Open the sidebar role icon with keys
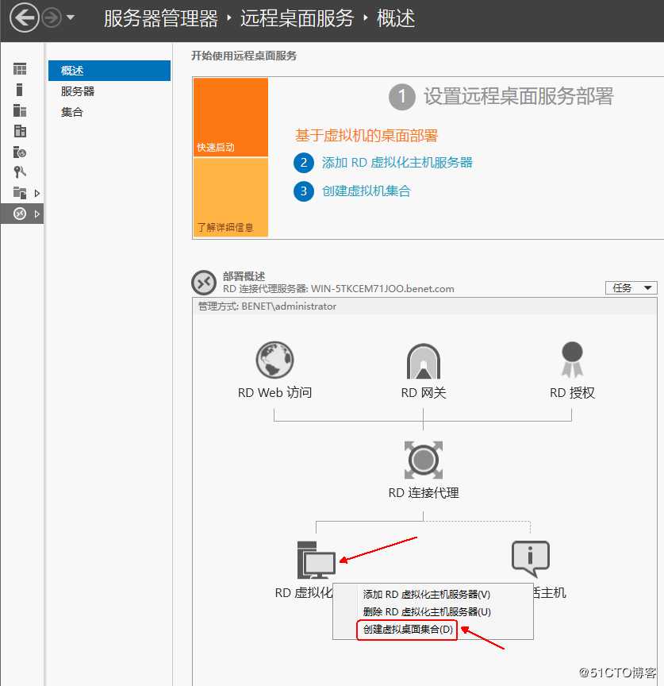Image resolution: width=664 pixels, height=686 pixels. [x=20, y=172]
